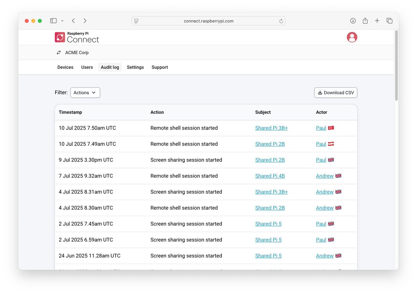The width and height of the screenshot is (417, 294).
Task: Click timestamp 9 Jul 2025 3.30pm UTC
Action: 86,160
